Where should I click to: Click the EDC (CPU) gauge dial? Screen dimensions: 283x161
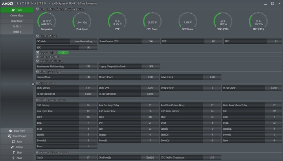pos(258,20)
